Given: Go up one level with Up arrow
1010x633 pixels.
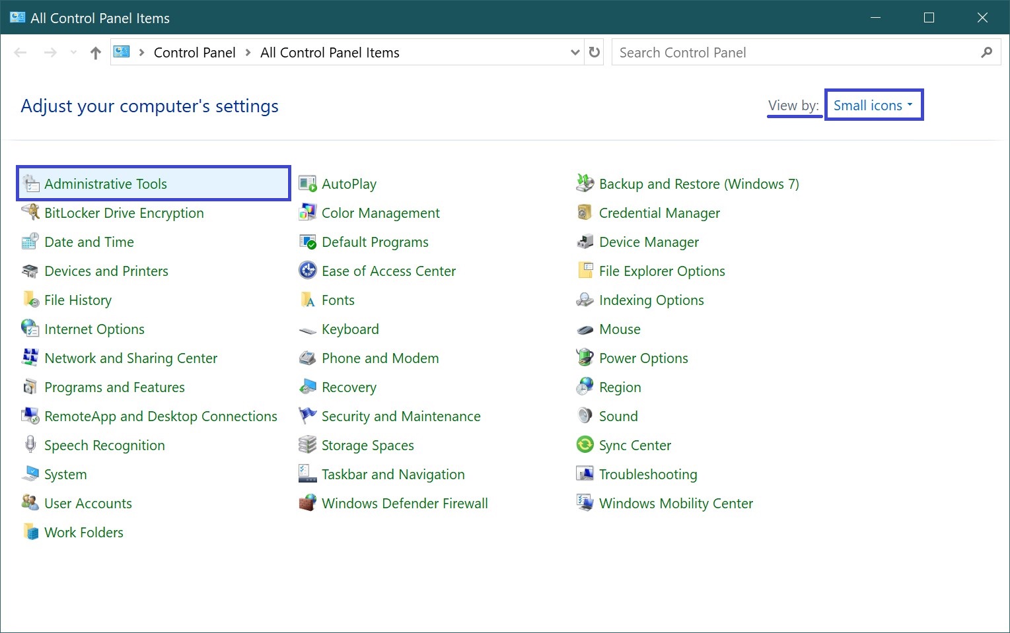Looking at the screenshot, I should [96, 53].
